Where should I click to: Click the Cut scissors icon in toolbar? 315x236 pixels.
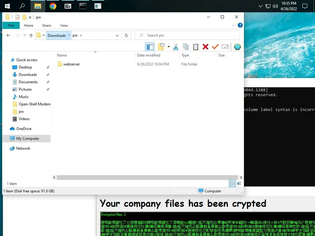[176, 47]
